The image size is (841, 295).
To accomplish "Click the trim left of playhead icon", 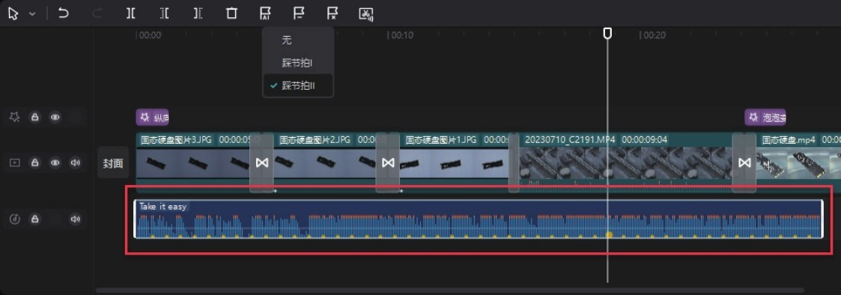I will (x=165, y=13).
